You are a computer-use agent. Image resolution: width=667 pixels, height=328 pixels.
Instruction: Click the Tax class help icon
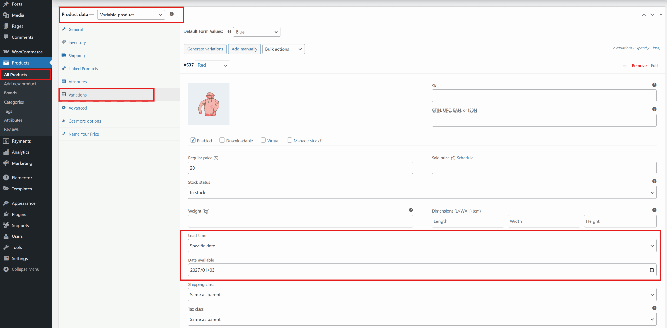coord(654,308)
